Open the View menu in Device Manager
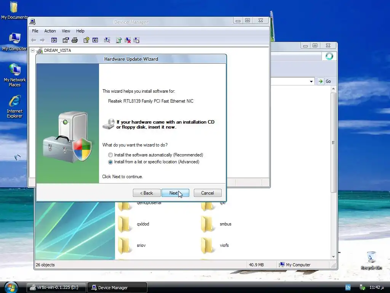Image resolution: width=390 pixels, height=293 pixels. (66, 31)
